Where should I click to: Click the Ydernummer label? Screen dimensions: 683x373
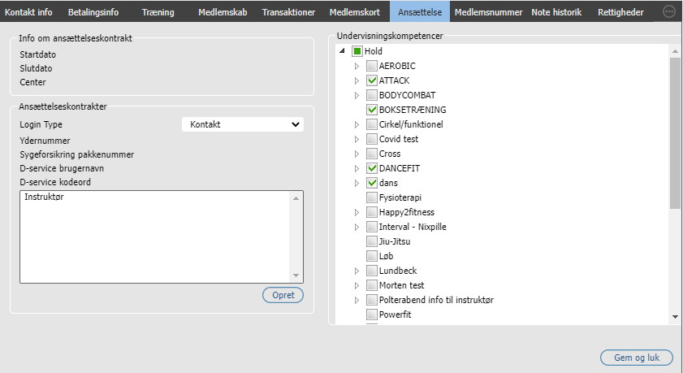coord(45,141)
